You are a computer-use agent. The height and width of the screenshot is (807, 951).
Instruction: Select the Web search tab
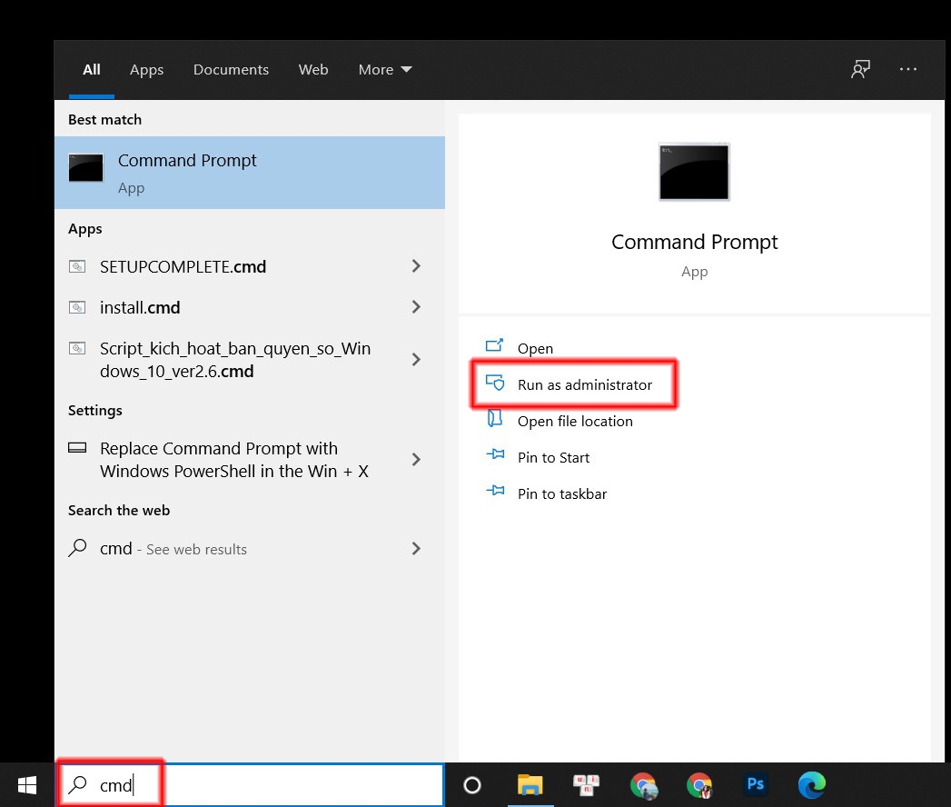point(313,70)
